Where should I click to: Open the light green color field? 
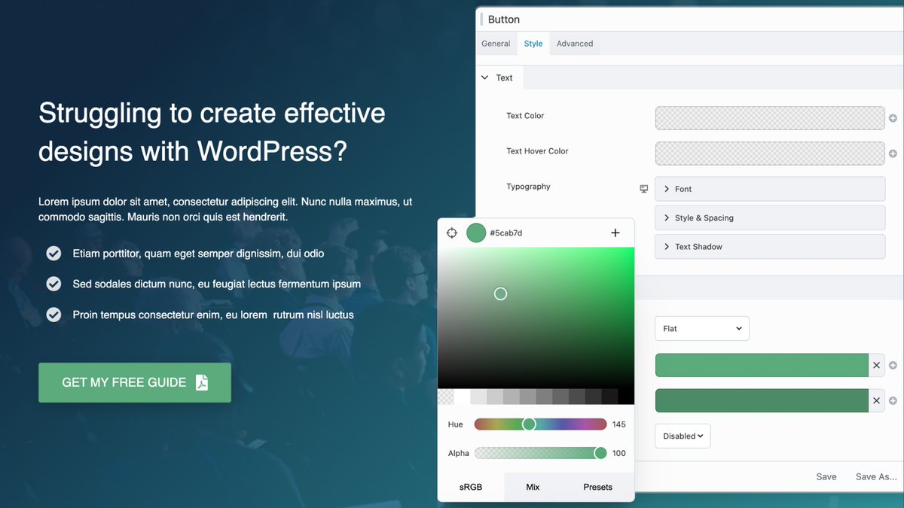(x=762, y=365)
